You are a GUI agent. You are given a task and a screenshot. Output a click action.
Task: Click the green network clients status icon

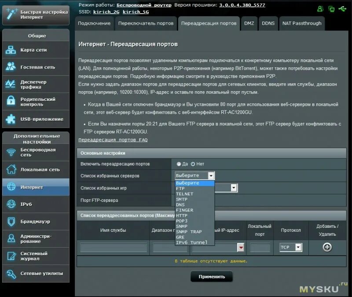click(331, 9)
